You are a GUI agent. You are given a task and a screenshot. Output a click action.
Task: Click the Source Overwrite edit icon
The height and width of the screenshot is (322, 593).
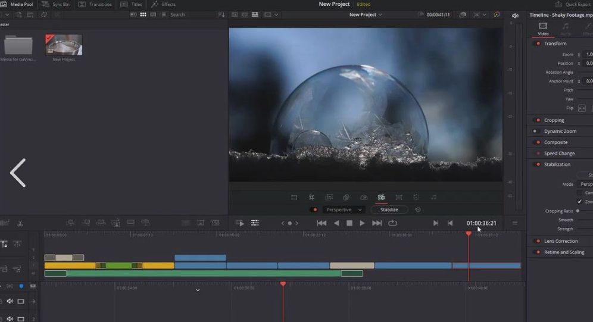click(x=145, y=223)
